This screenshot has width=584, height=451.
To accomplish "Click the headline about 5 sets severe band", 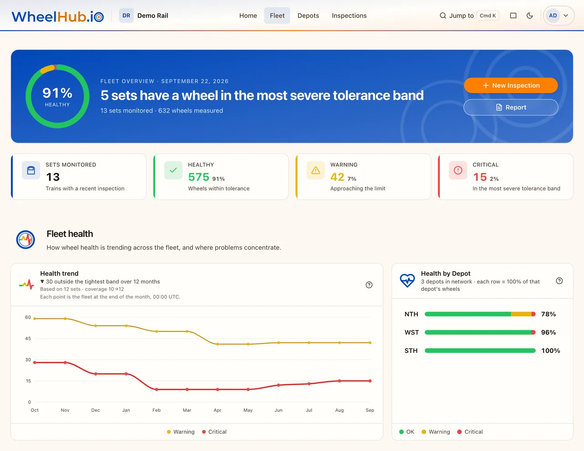I will (x=262, y=95).
